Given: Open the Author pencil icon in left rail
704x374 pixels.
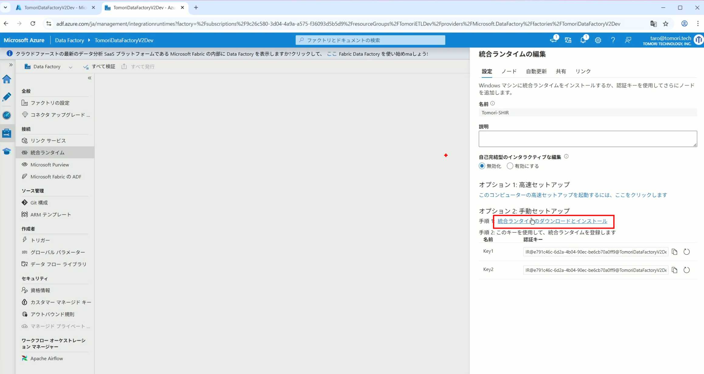Looking at the screenshot, I should 7,97.
